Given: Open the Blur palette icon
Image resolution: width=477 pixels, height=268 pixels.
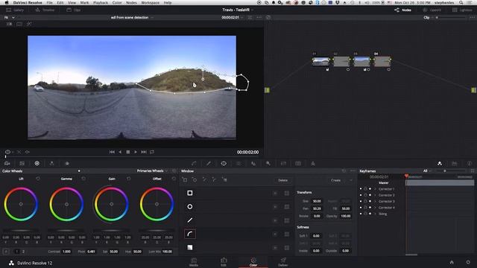Looking at the screenshot, I should click(x=253, y=164).
